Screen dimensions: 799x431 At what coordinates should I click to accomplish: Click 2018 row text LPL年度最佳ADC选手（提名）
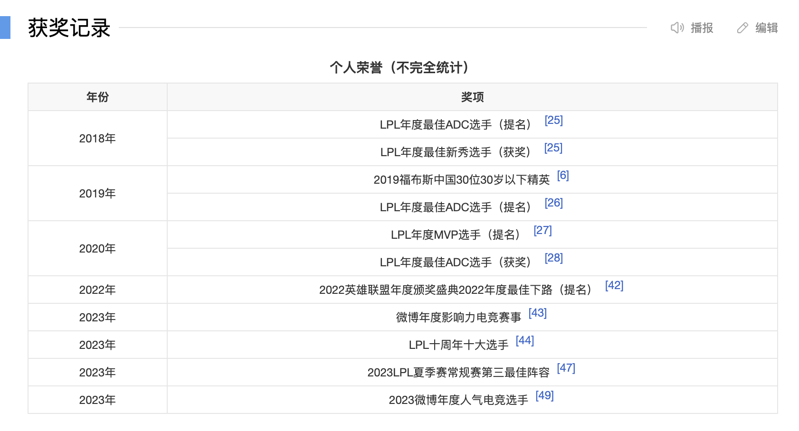pos(457,124)
